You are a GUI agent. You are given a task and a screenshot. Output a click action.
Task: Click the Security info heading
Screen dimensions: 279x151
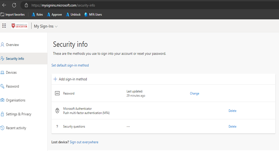click(x=70, y=45)
